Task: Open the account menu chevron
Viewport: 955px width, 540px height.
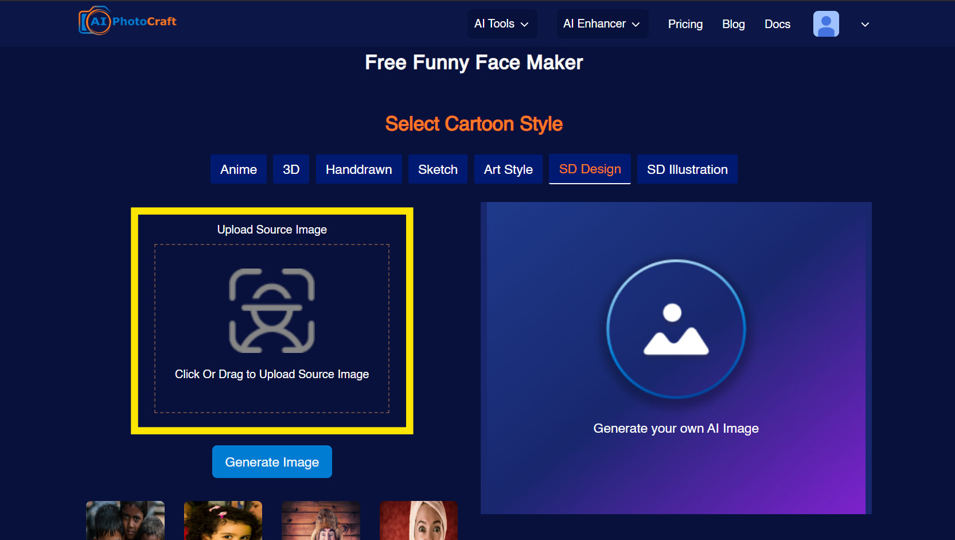Action: [865, 24]
